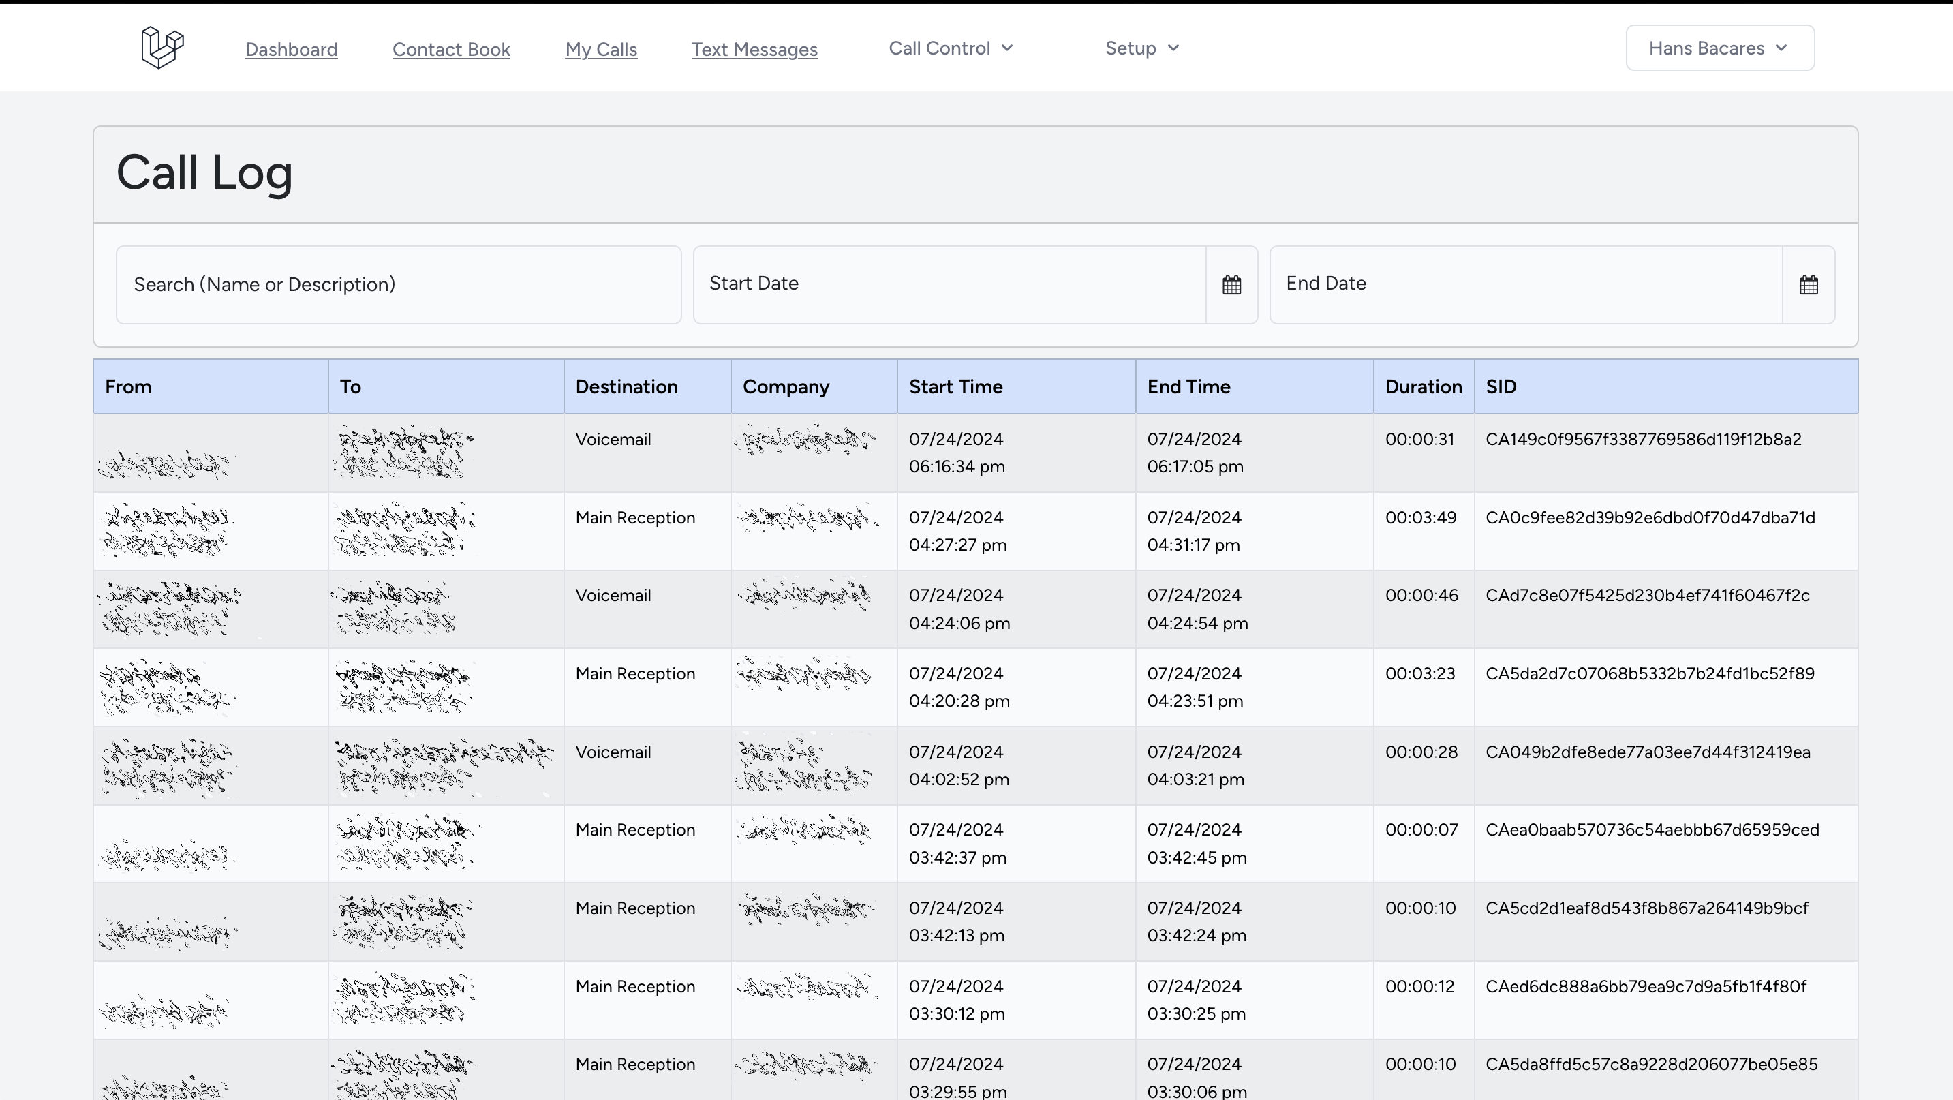
Task: Click into the Start Date input
Action: 948,285
